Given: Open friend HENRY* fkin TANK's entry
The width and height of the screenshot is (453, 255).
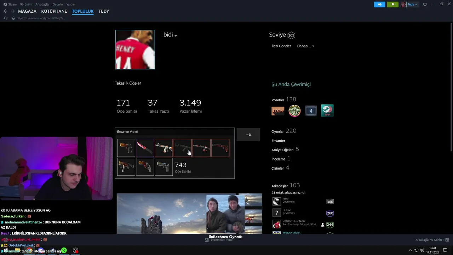Looking at the screenshot, I should 303,224.
